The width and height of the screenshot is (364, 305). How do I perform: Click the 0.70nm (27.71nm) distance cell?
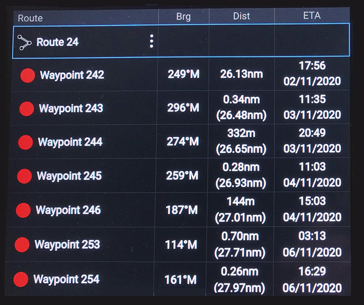pyautogui.click(x=240, y=244)
